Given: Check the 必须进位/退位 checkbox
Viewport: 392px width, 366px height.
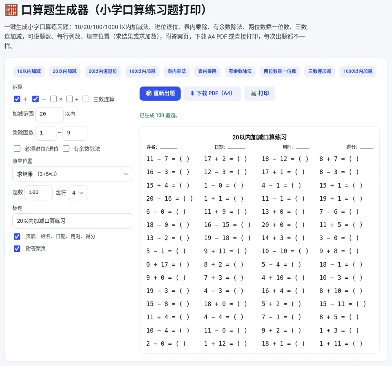Looking at the screenshot, I should click(x=17, y=149).
